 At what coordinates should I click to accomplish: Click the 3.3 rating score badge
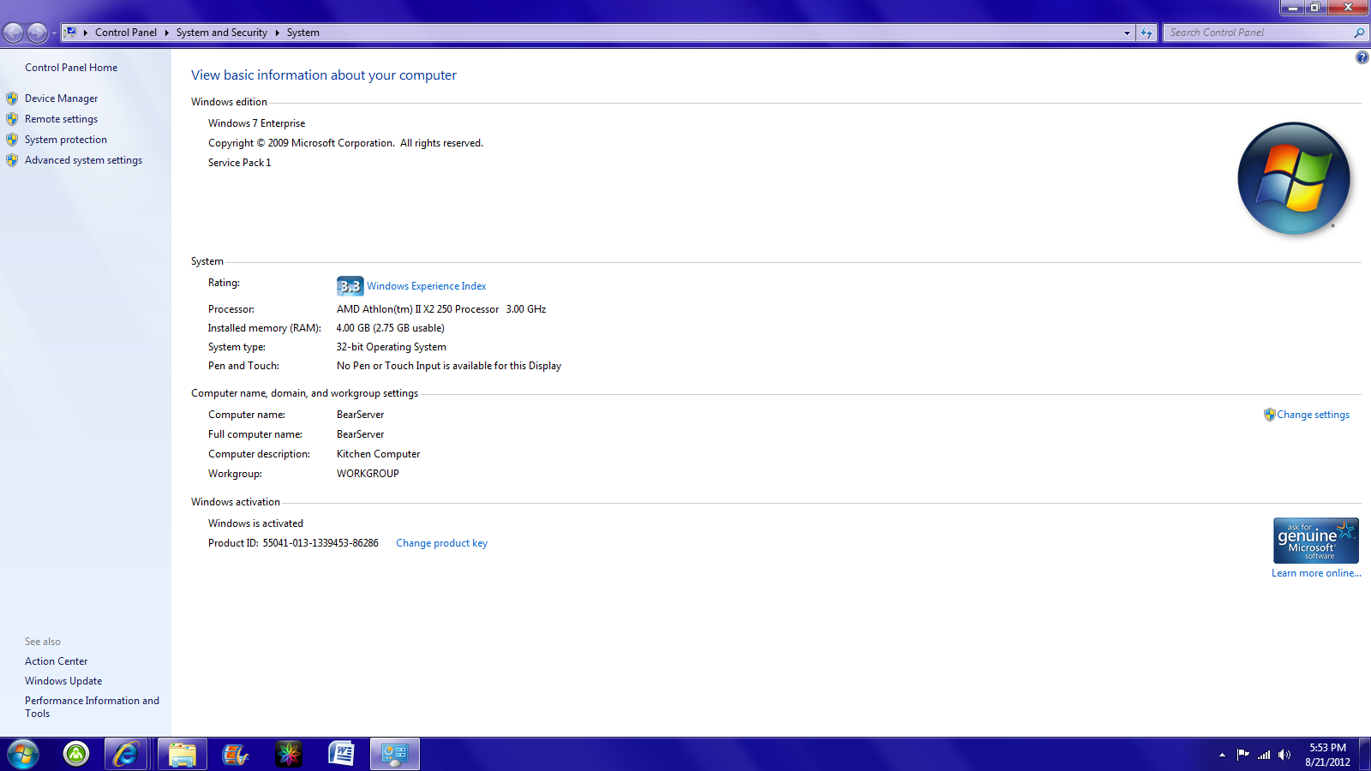[x=350, y=286]
